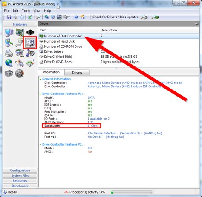
Task: Open the Benchmark category
Action: point(20,186)
